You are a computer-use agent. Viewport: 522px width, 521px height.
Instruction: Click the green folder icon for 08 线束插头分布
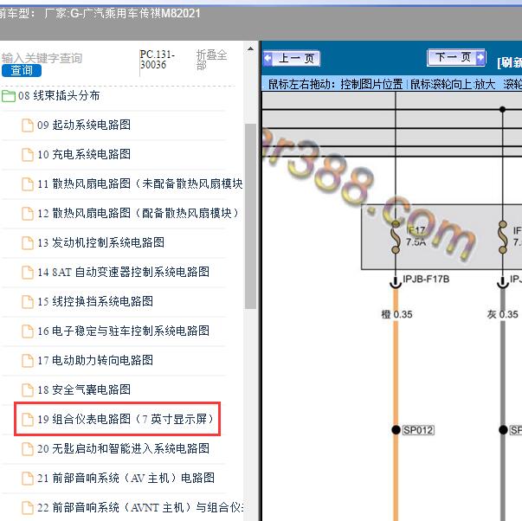tap(9, 96)
